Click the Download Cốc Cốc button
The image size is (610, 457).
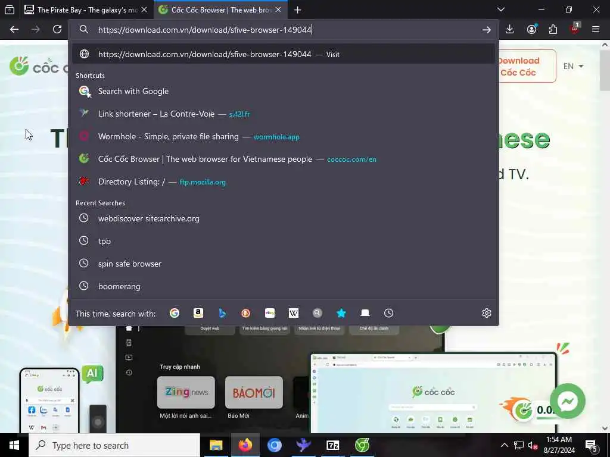pos(527,66)
